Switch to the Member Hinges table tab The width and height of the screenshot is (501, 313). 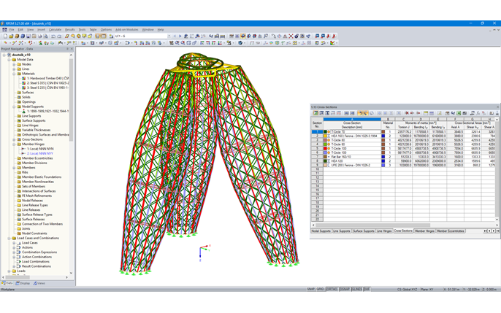point(424,231)
